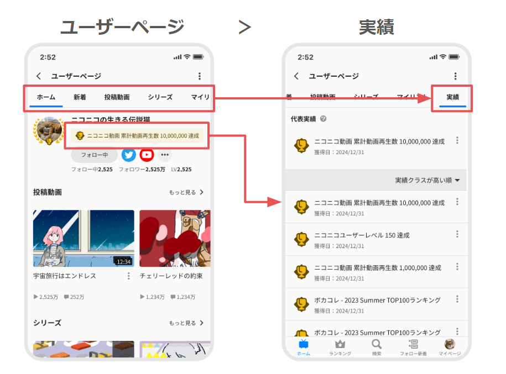Go back from left phone's ユーザーページ header
Screen dimensions: 506x374
39,76
